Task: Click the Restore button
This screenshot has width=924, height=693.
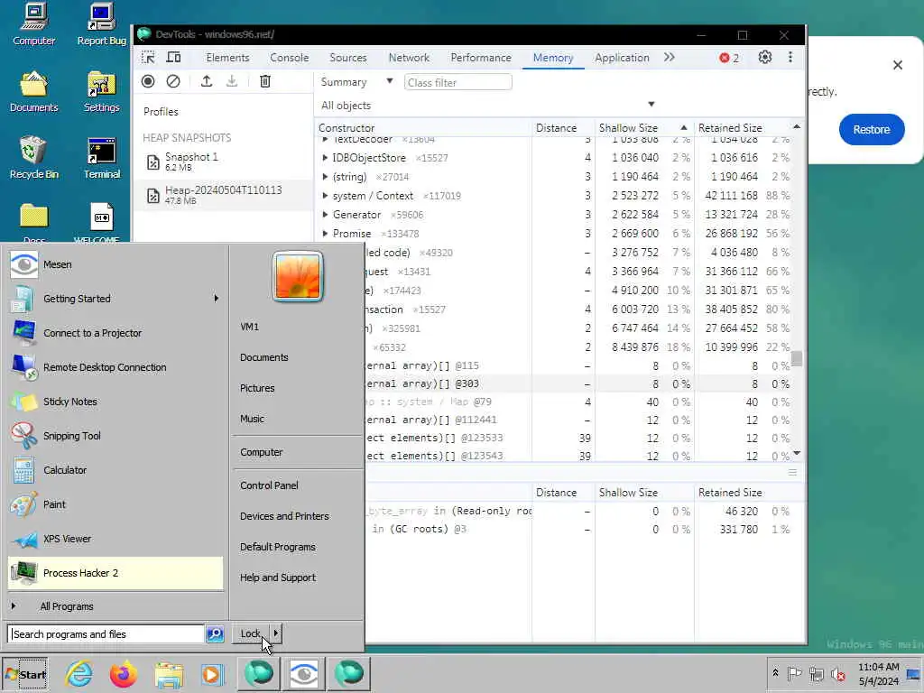Action: pos(872,130)
